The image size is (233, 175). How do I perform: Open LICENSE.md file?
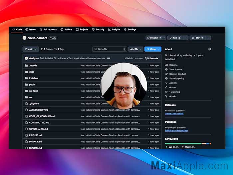36,135
